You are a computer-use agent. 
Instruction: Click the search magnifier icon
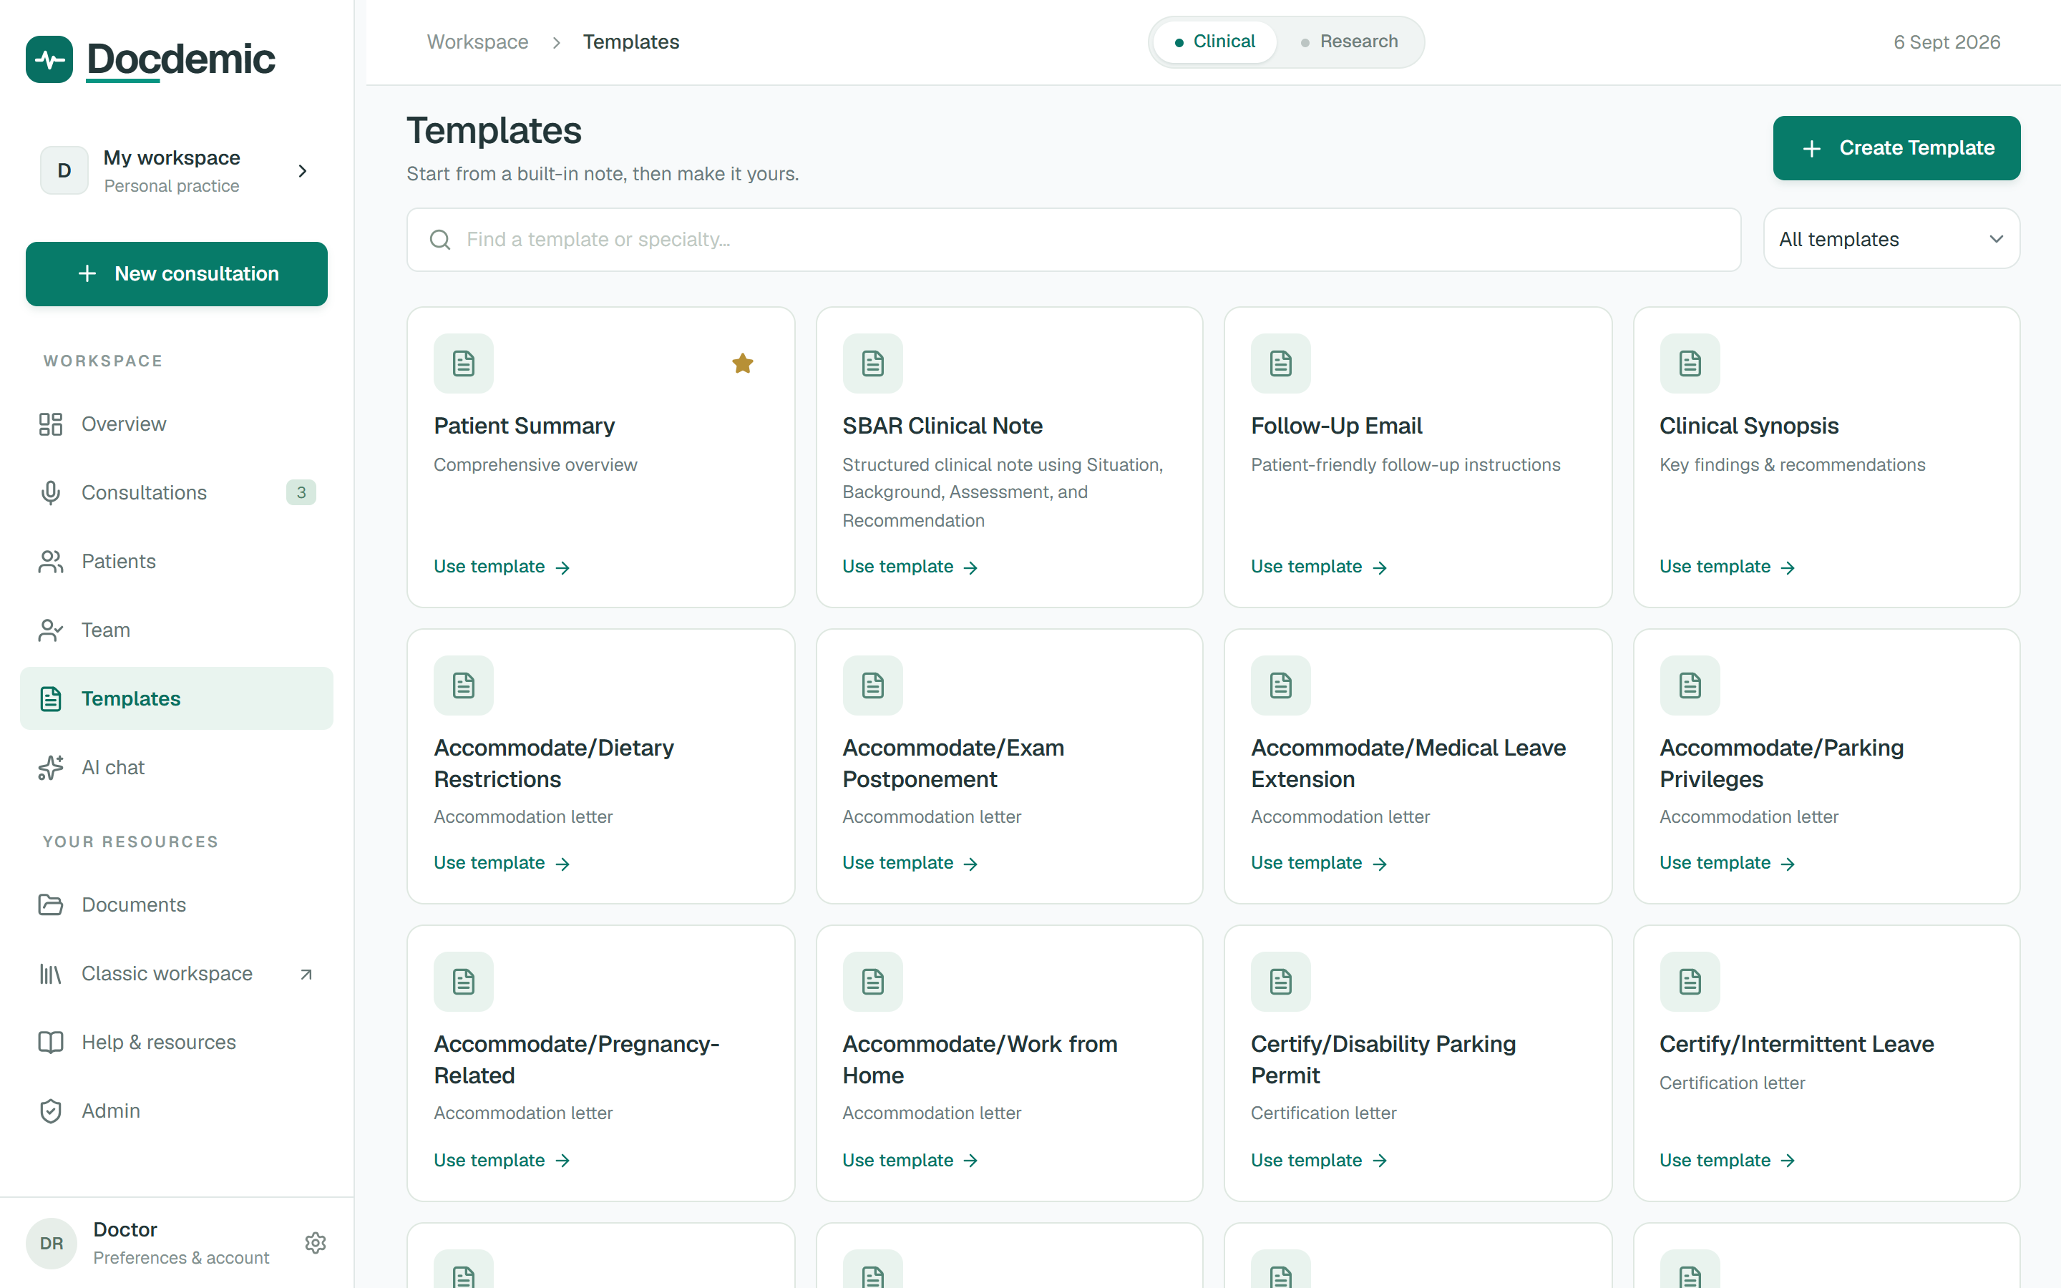pyautogui.click(x=440, y=240)
